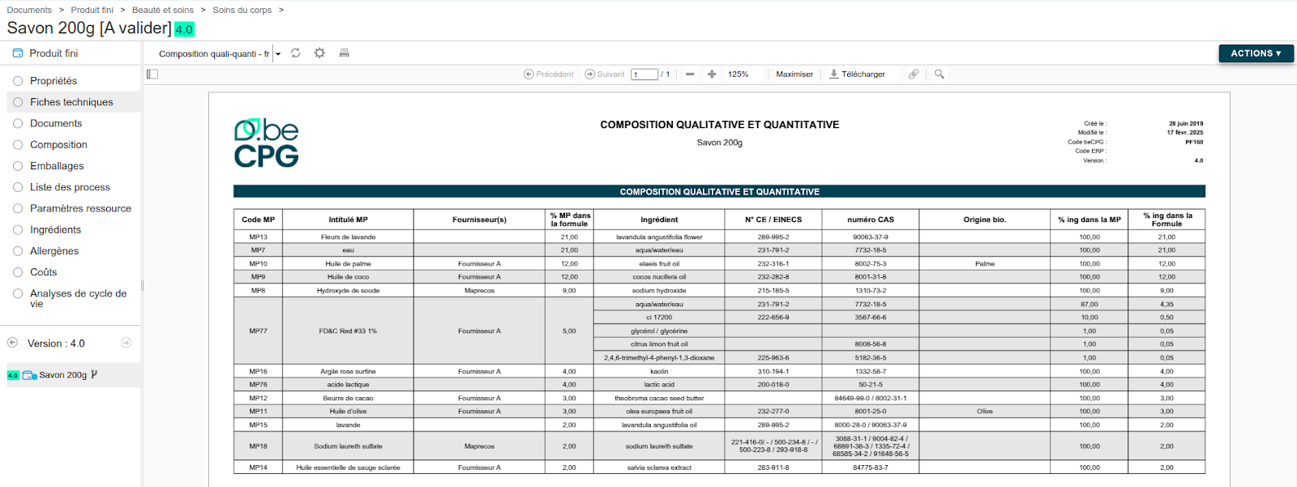Select the Allergènes radio option
The height and width of the screenshot is (487, 1297).
[x=18, y=250]
